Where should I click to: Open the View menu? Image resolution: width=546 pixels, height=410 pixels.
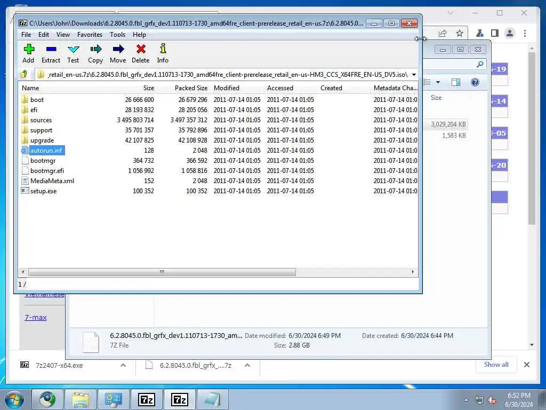coord(63,35)
